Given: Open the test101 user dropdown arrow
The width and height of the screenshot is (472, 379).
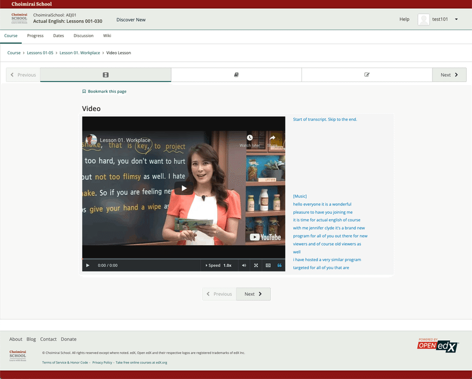Looking at the screenshot, I should pyautogui.click(x=456, y=19).
